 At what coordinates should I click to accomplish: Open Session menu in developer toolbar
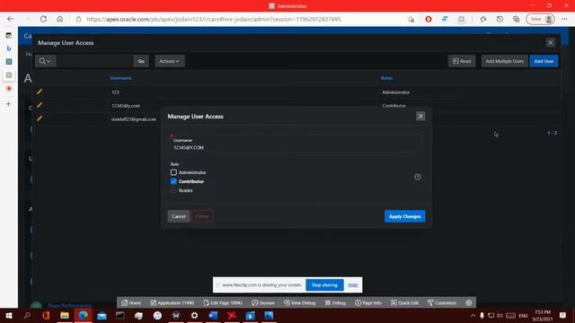point(263,303)
